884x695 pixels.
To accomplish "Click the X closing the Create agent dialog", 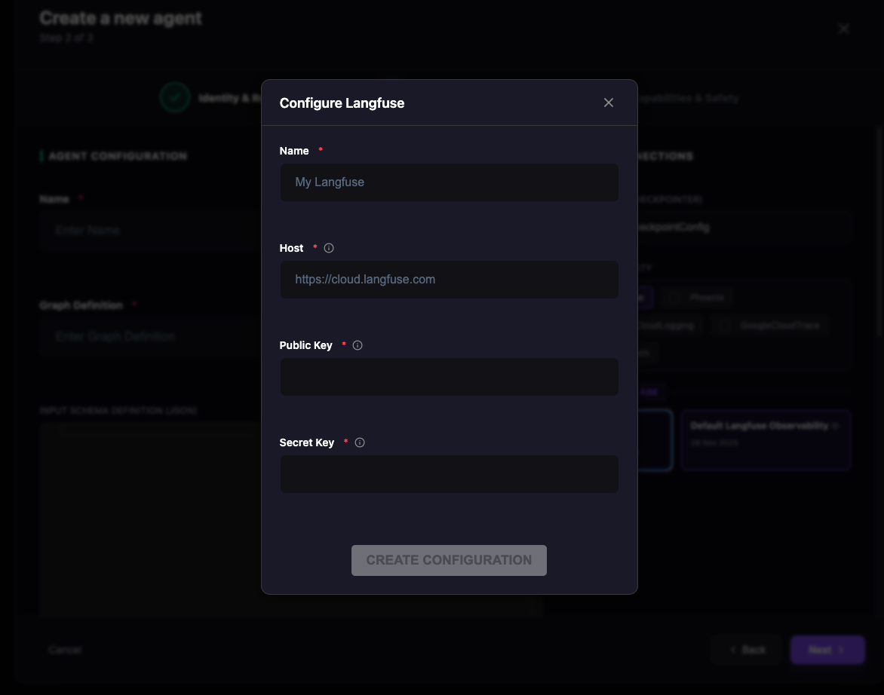I will point(844,29).
